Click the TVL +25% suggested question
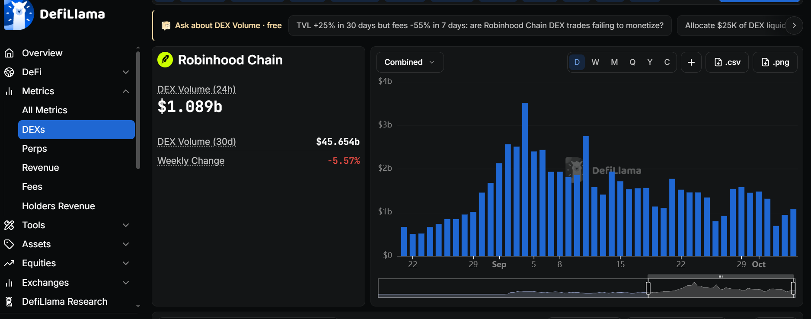The width and height of the screenshot is (811, 319). 480,26
